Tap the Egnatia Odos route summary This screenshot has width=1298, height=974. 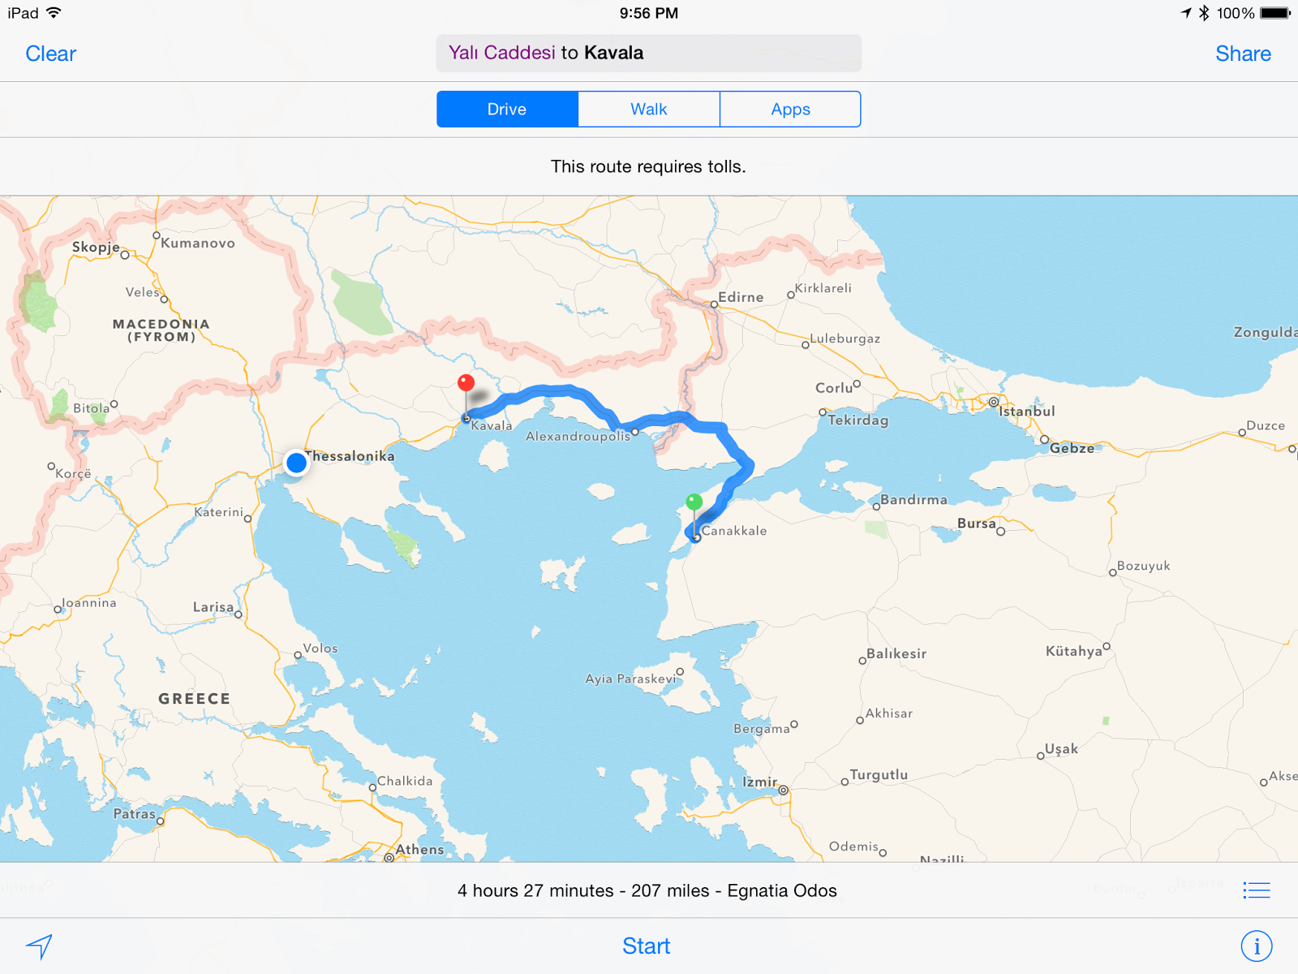[x=647, y=890]
